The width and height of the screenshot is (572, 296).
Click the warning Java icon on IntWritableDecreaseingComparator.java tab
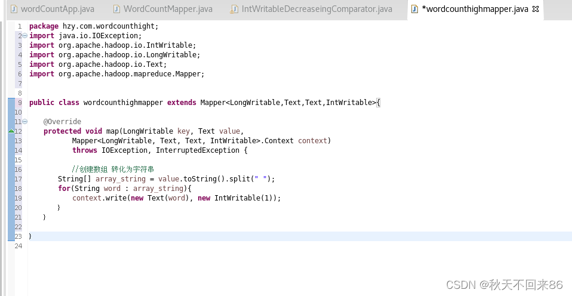234,9
